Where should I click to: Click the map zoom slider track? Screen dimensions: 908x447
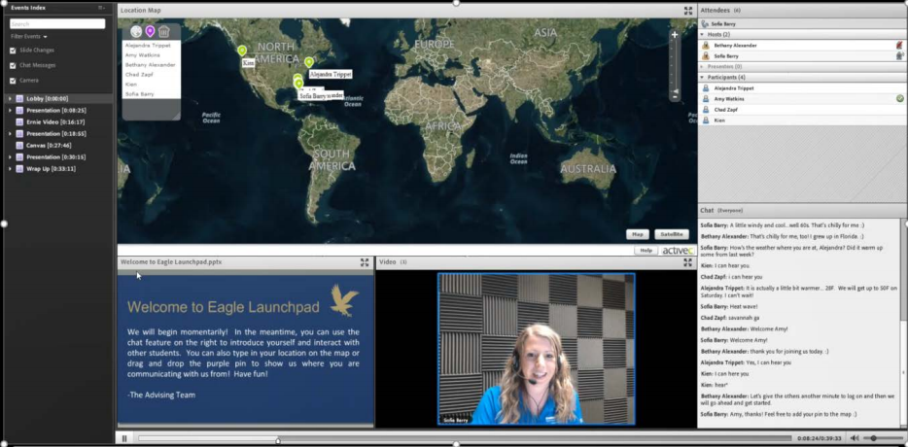click(675, 65)
